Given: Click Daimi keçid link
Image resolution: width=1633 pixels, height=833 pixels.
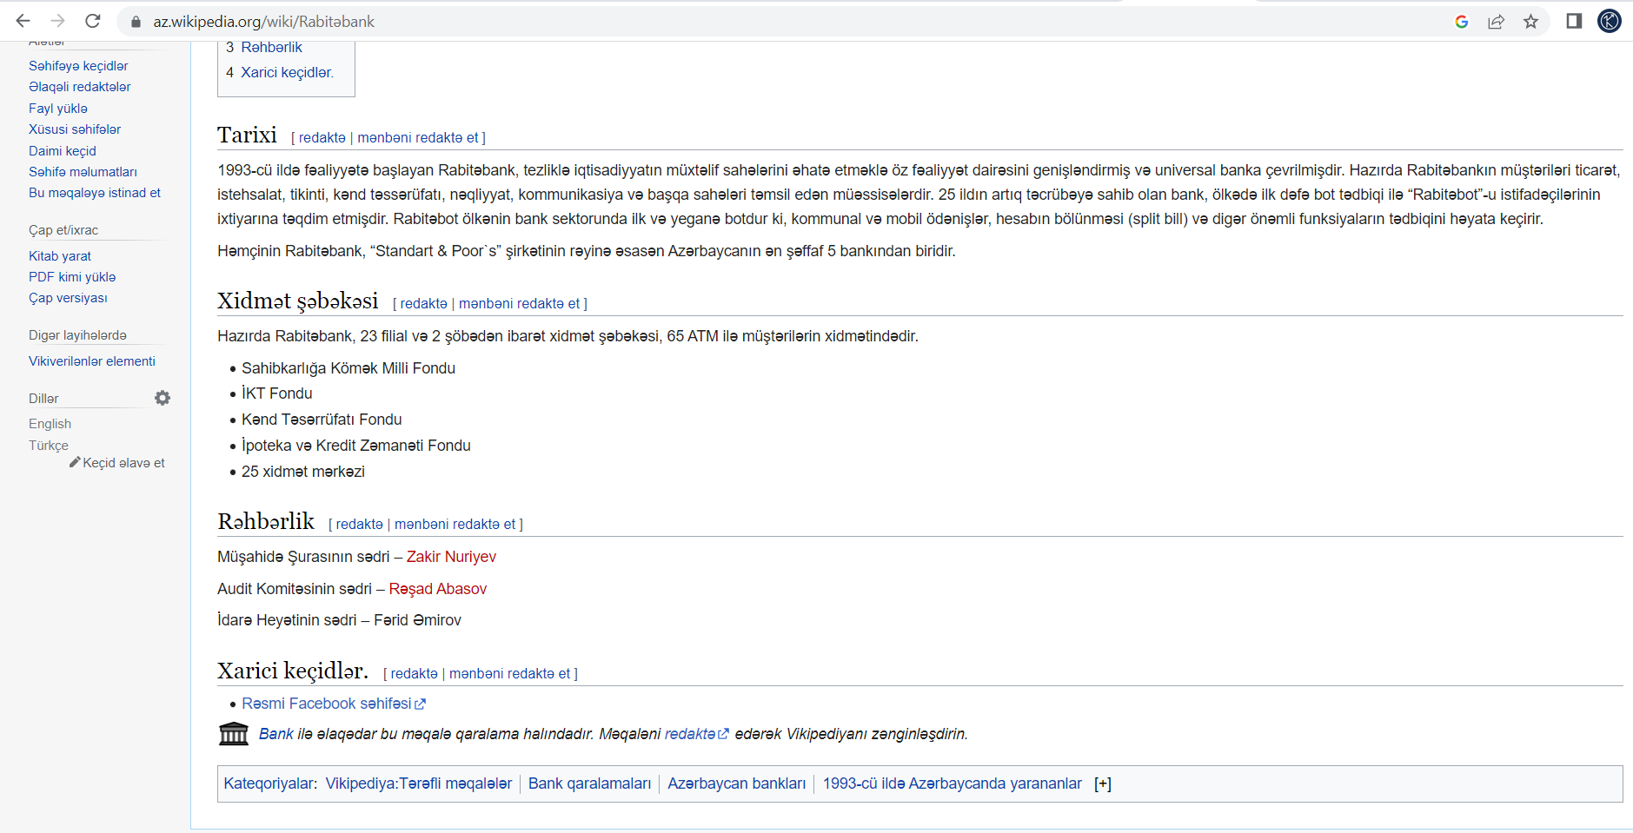Looking at the screenshot, I should tap(63, 151).
